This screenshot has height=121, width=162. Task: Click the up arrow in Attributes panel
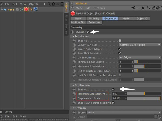143,8
